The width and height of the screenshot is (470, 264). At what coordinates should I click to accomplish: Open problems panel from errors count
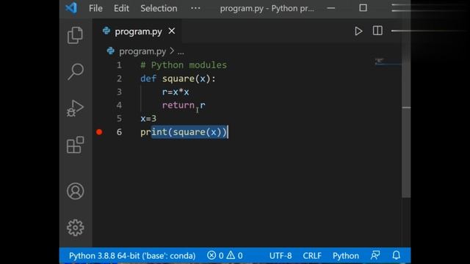coord(215,256)
